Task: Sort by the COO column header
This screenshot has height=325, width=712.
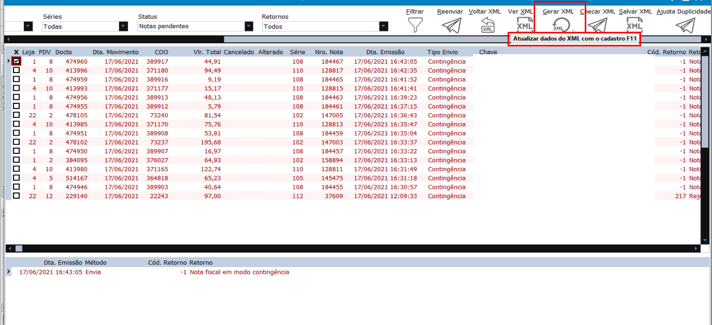Action: 162,52
